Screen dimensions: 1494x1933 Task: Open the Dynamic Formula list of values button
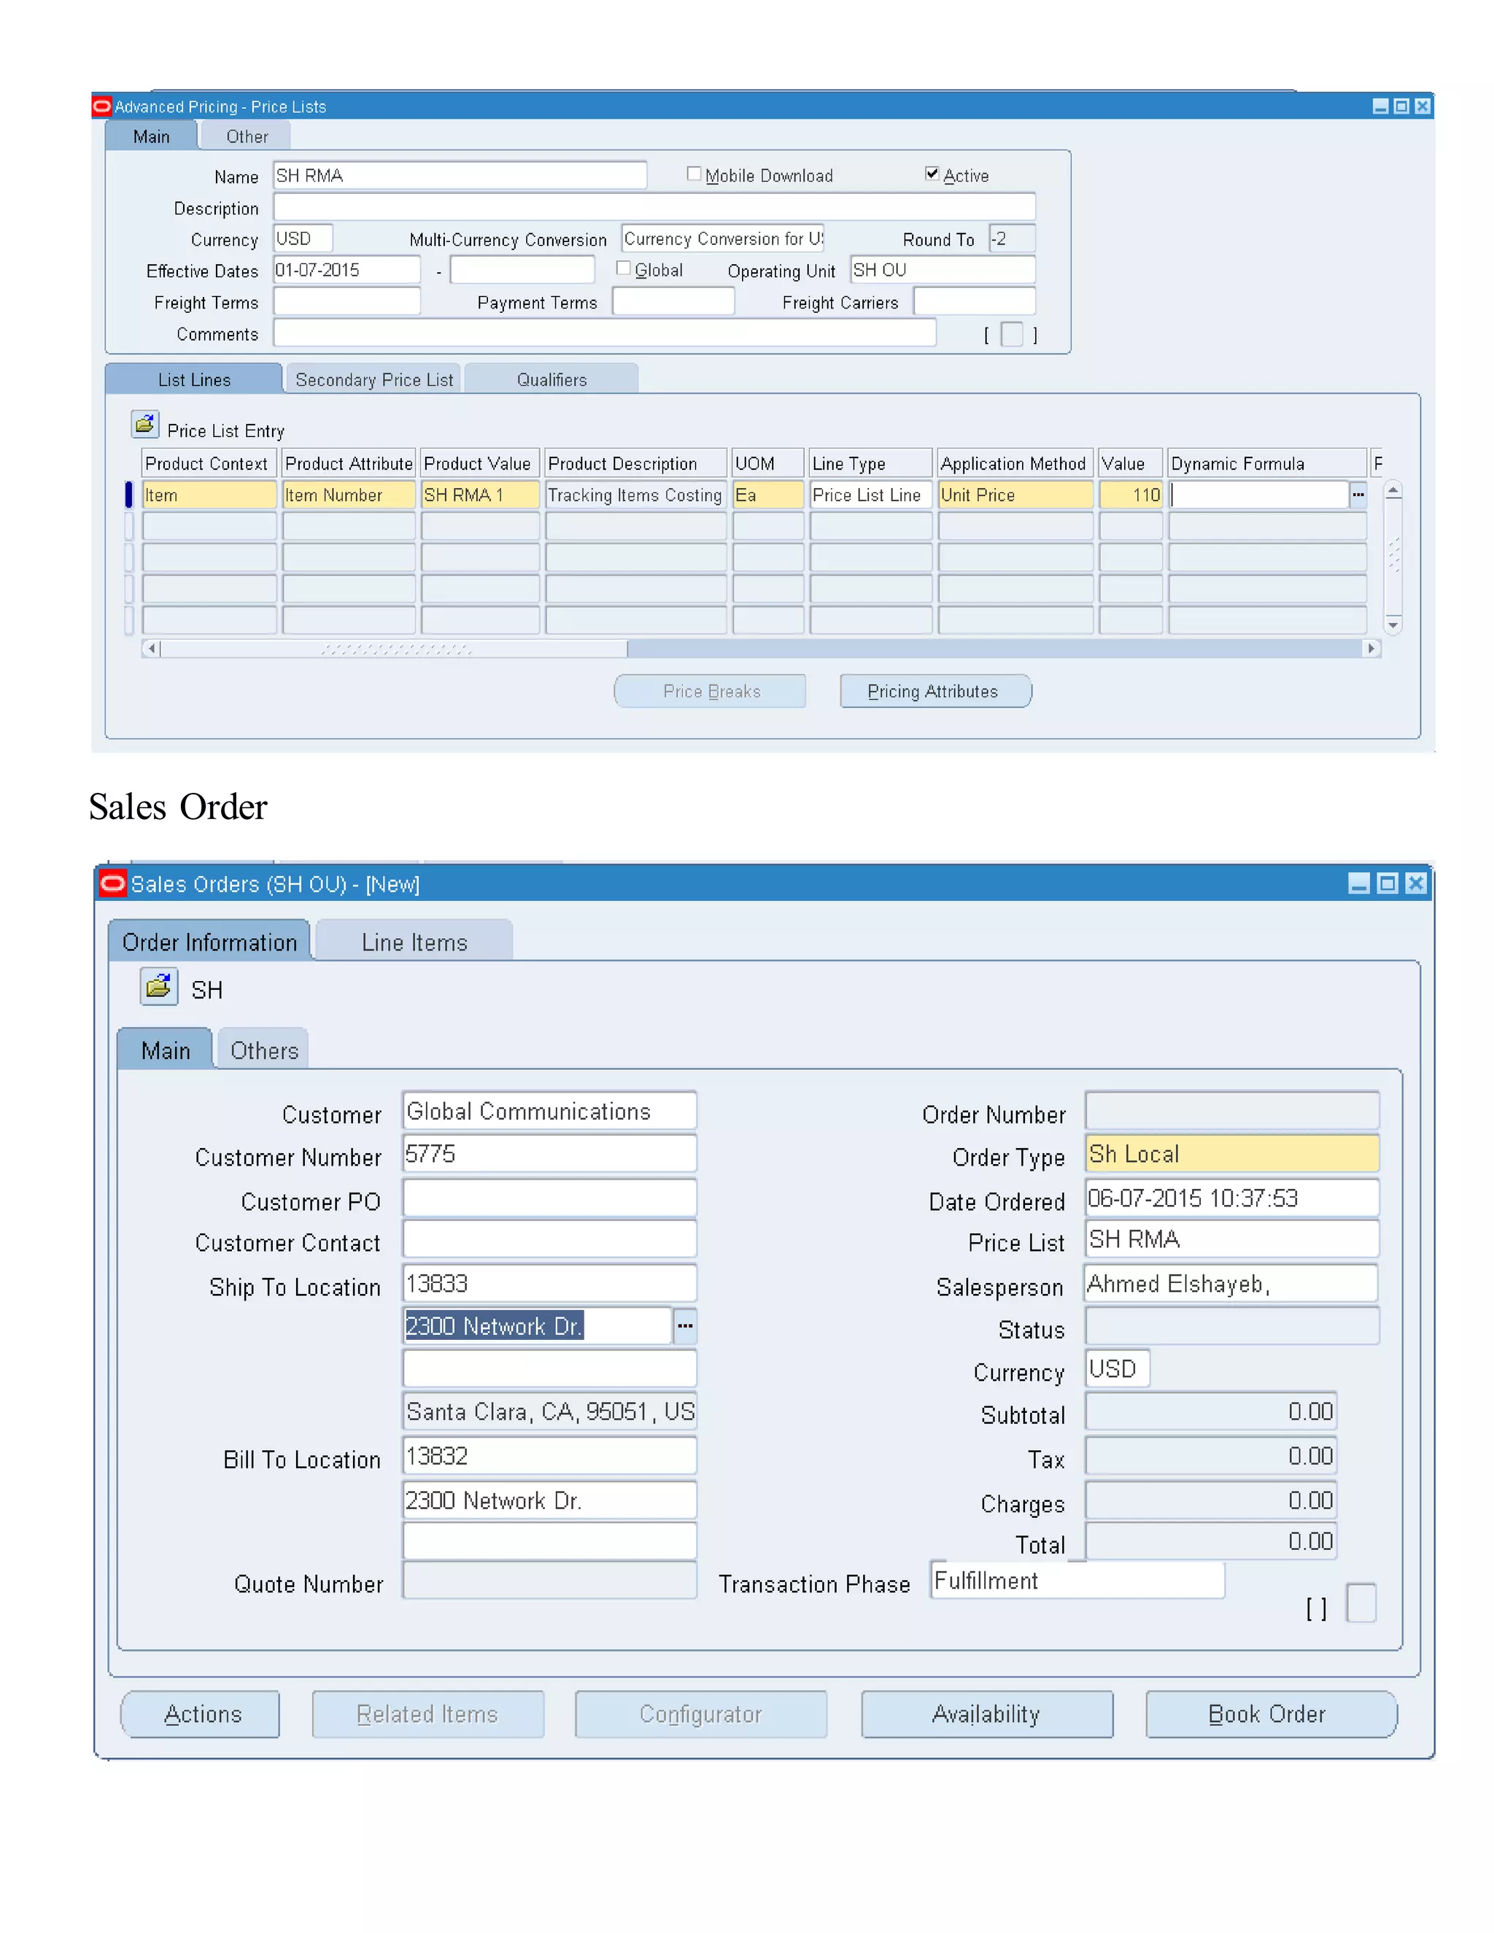click(1358, 495)
